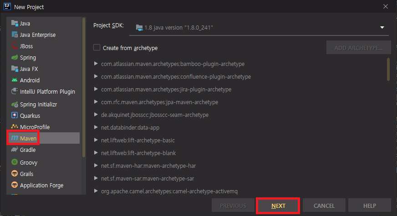The width and height of the screenshot is (397, 216).
Task: Select MicroProfile label
Action: coord(35,127)
